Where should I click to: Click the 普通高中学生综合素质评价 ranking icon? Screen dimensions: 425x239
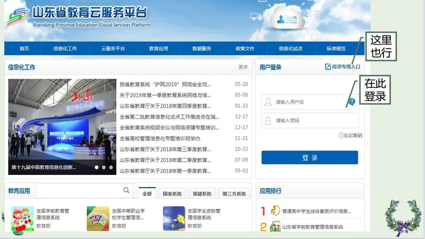tap(275, 211)
